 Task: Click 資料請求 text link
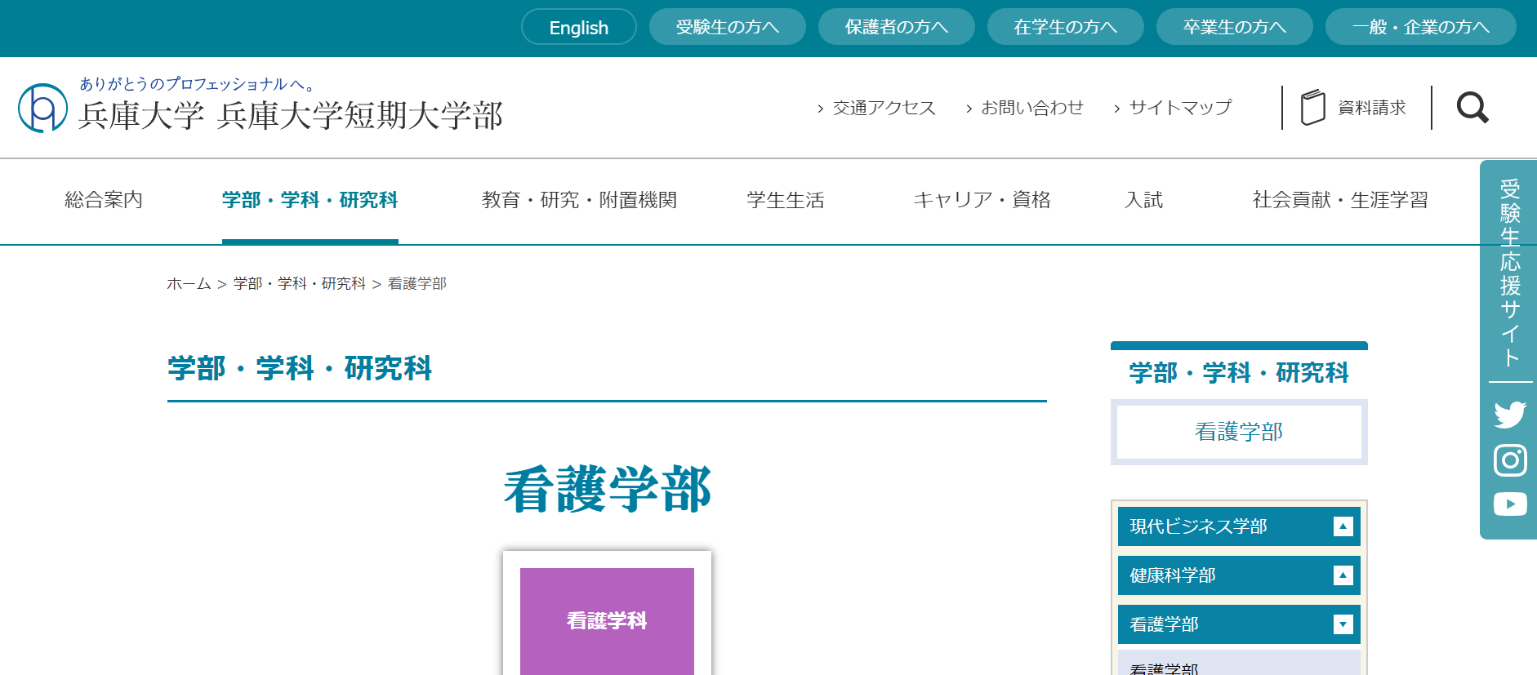(1372, 108)
